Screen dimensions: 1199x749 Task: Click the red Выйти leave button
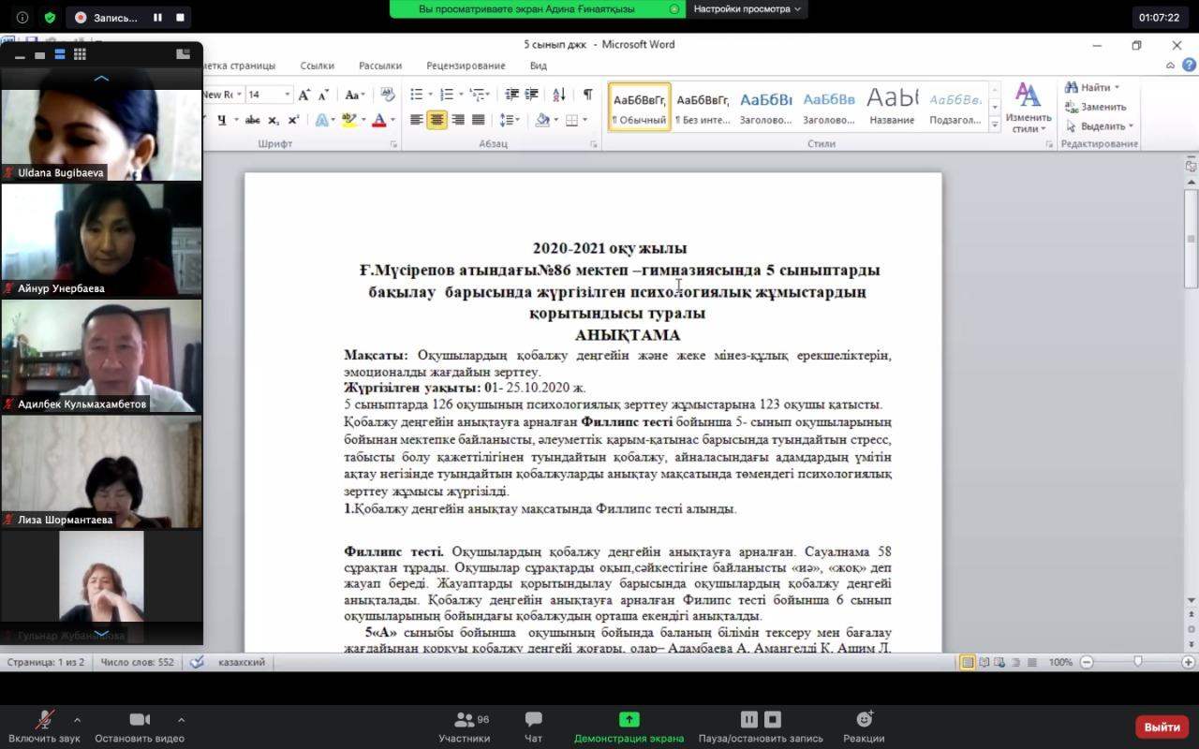[x=1162, y=727]
